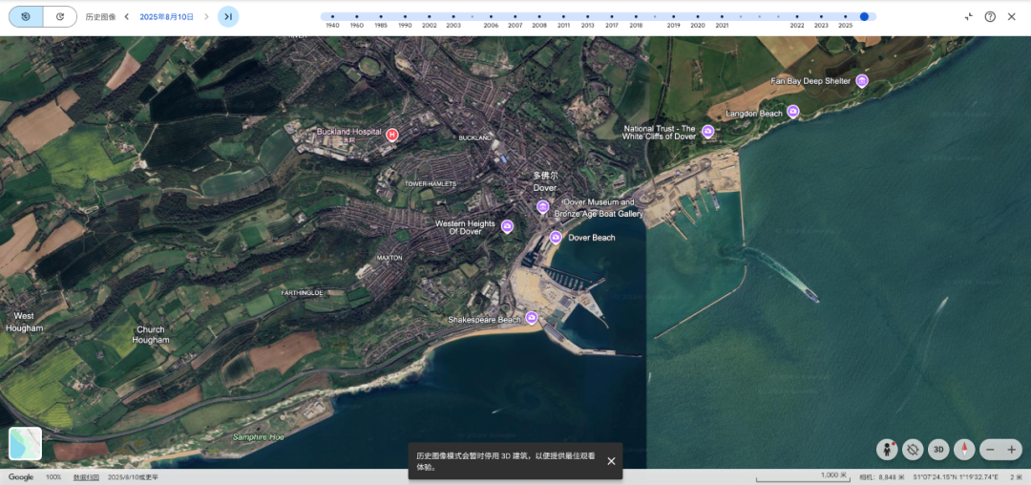Select 2003 on the timeline

453,17
